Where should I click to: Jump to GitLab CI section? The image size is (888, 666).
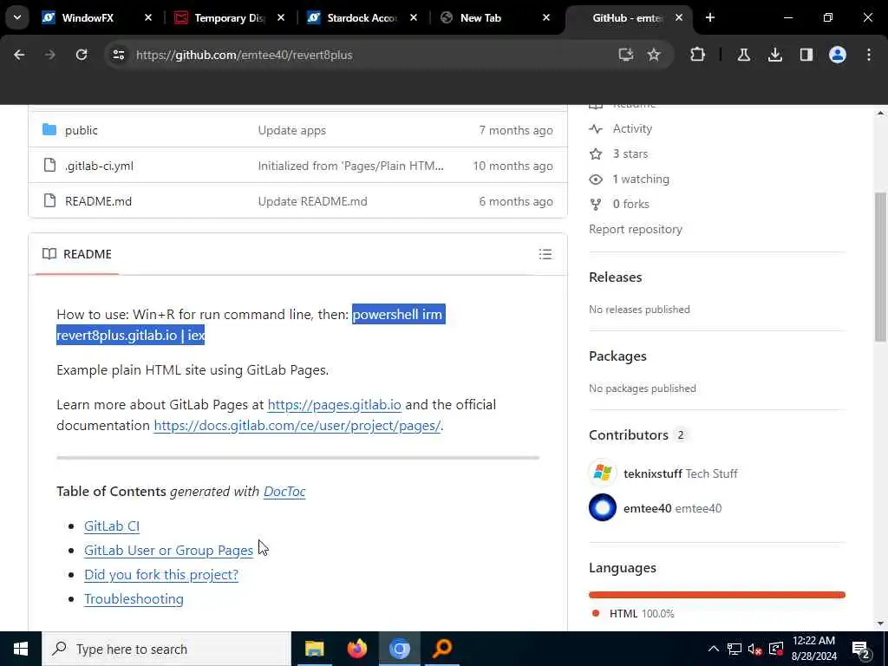(112, 526)
